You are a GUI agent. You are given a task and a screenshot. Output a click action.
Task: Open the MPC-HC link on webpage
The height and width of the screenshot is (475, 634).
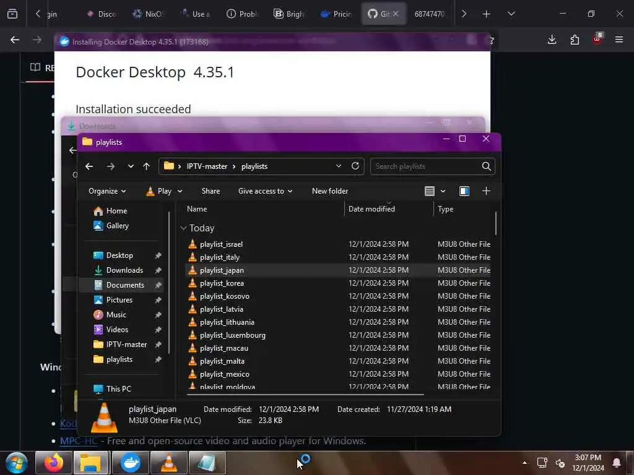point(79,440)
